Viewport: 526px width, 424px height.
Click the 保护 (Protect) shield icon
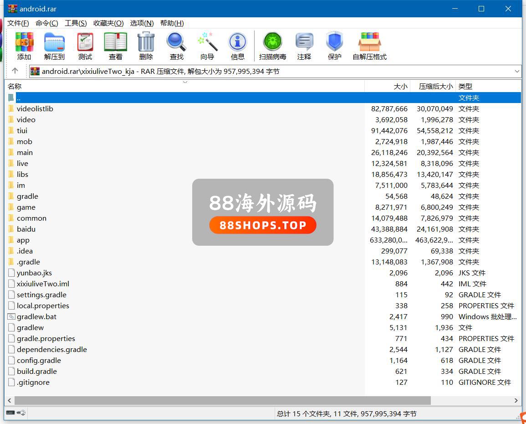[334, 46]
